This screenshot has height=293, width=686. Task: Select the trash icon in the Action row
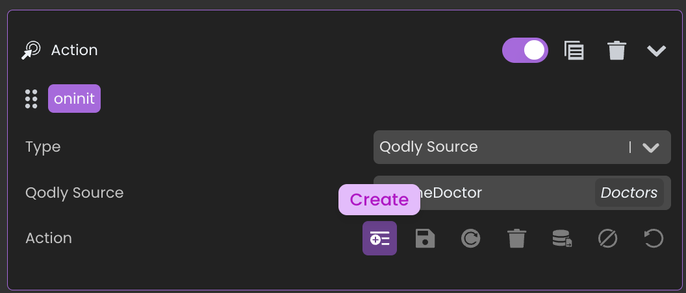point(516,239)
